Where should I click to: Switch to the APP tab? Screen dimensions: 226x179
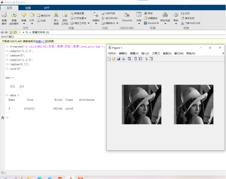coord(46,8)
